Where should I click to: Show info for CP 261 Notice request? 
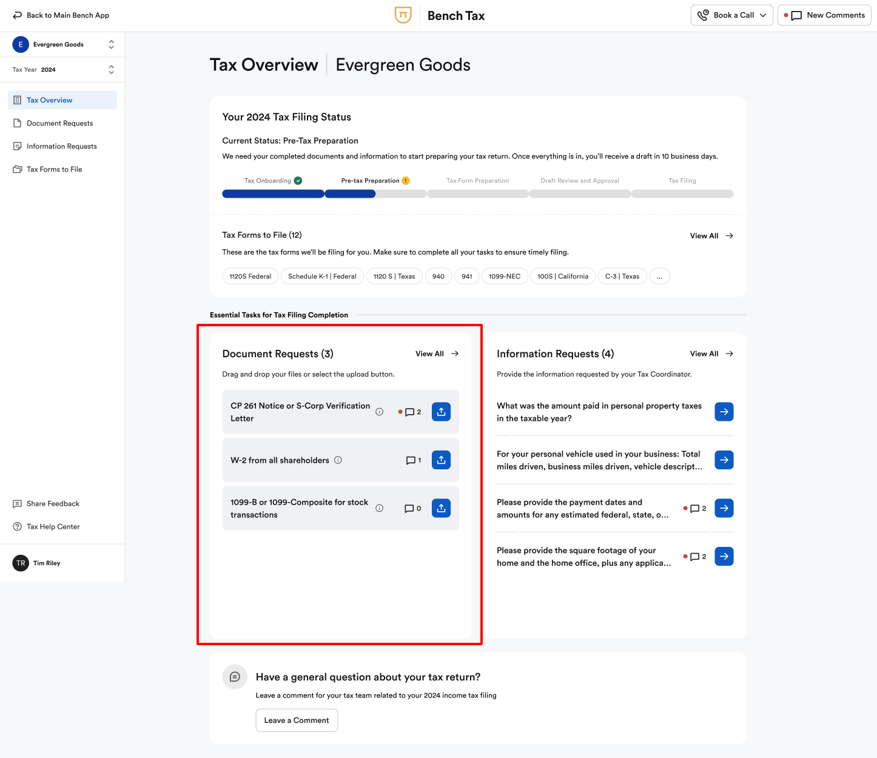(379, 412)
